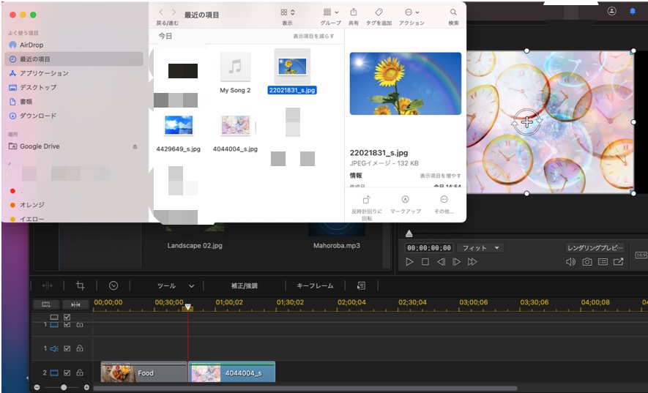This screenshot has height=393, width=648.
Task: Click the 補正/強調 button
Action: click(x=244, y=286)
